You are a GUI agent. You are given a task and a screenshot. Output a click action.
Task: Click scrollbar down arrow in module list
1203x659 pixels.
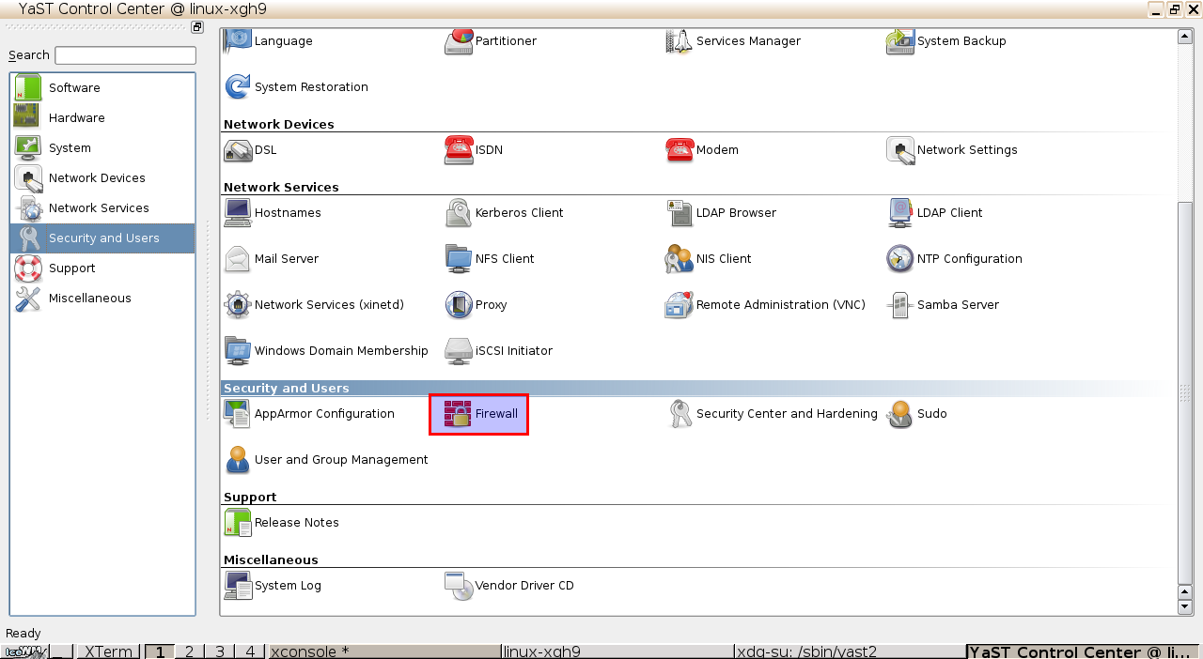1184,607
